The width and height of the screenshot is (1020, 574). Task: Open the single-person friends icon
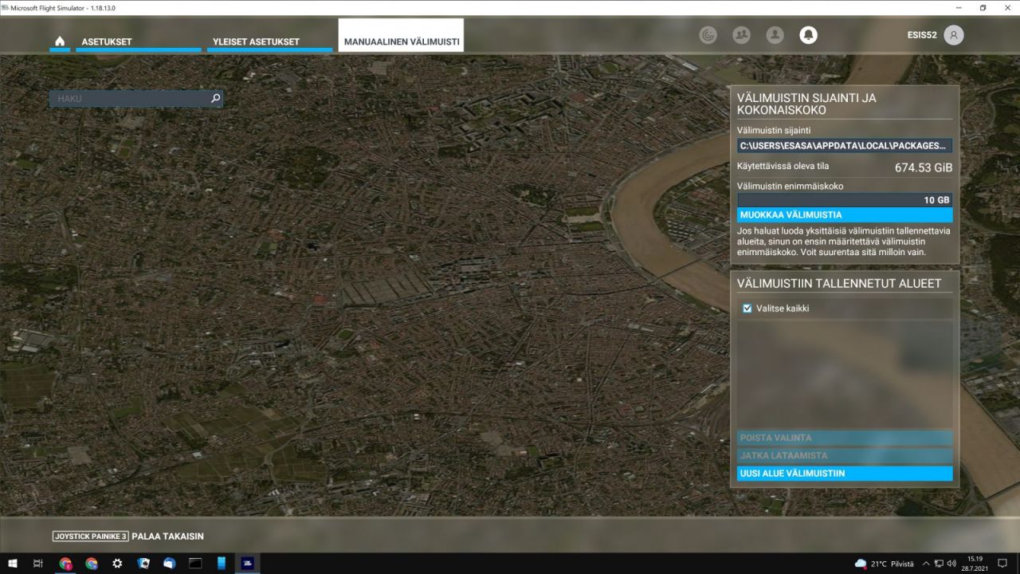[775, 35]
